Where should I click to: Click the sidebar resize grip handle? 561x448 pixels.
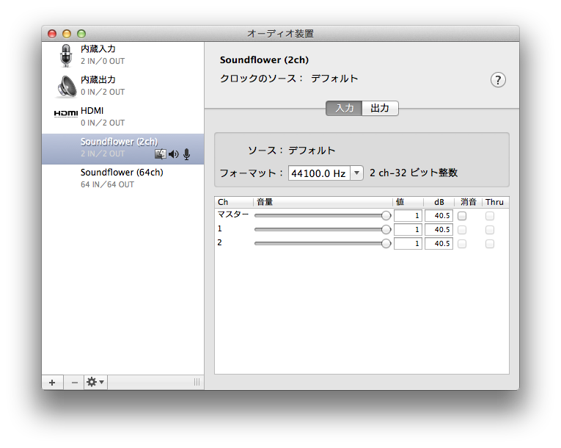tap(197, 382)
